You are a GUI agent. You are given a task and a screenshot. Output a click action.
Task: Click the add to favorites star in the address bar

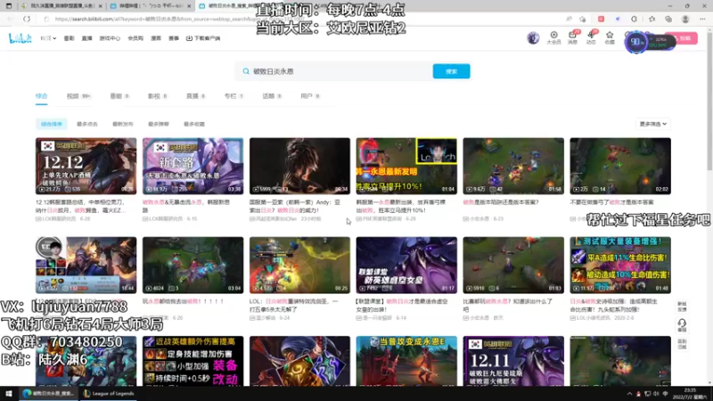point(583,19)
